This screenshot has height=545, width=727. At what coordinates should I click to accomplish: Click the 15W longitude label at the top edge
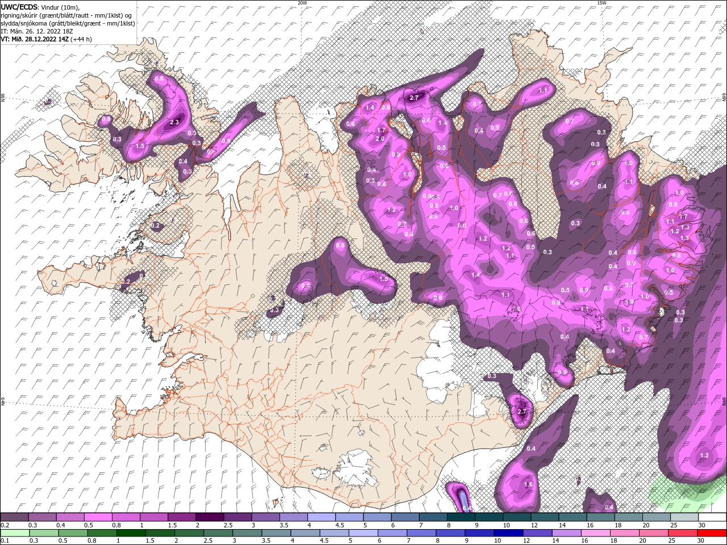click(x=601, y=3)
